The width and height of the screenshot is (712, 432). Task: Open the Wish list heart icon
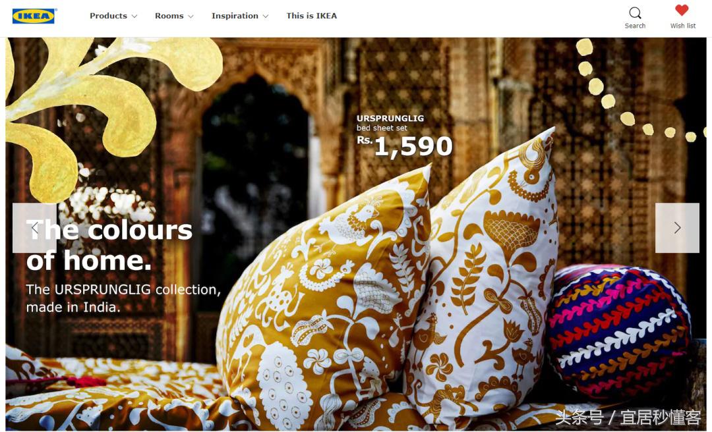(x=682, y=11)
